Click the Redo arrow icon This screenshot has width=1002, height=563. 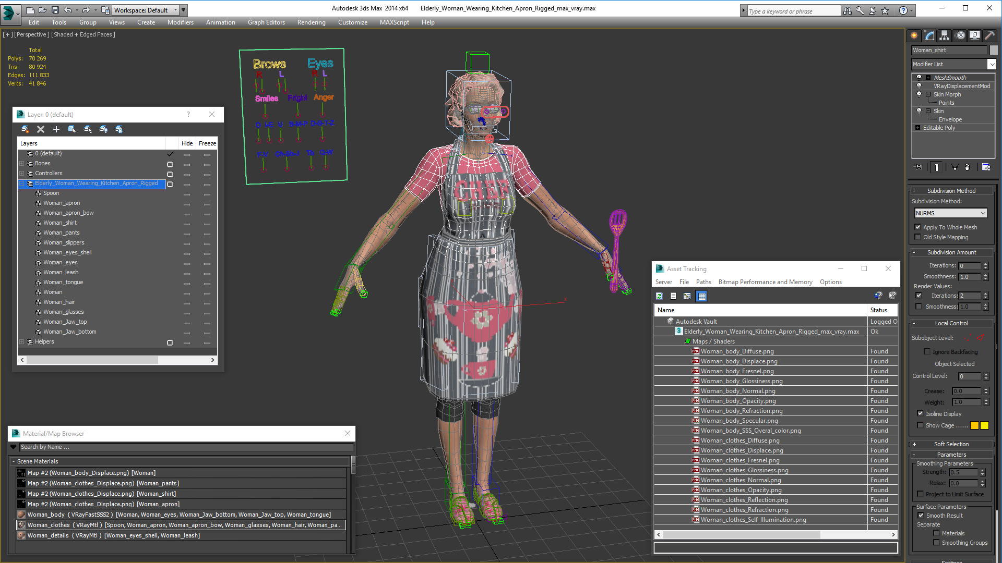click(x=86, y=10)
